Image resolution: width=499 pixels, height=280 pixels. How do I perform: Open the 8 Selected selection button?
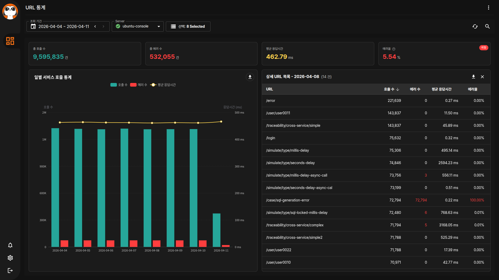(x=188, y=26)
